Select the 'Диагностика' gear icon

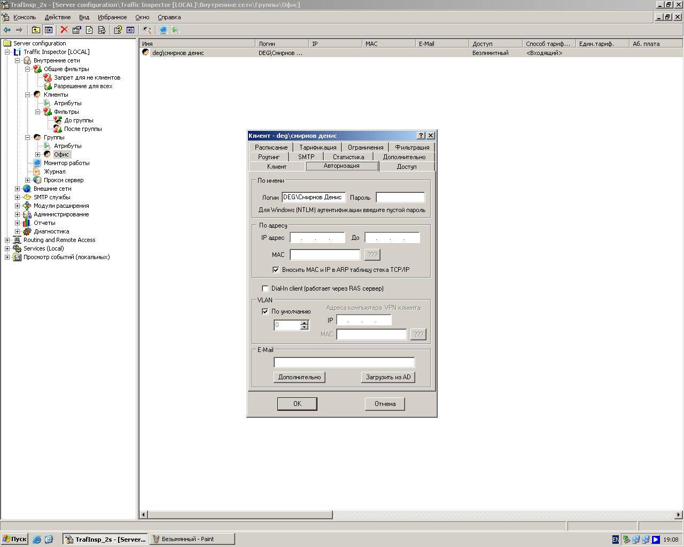point(27,231)
